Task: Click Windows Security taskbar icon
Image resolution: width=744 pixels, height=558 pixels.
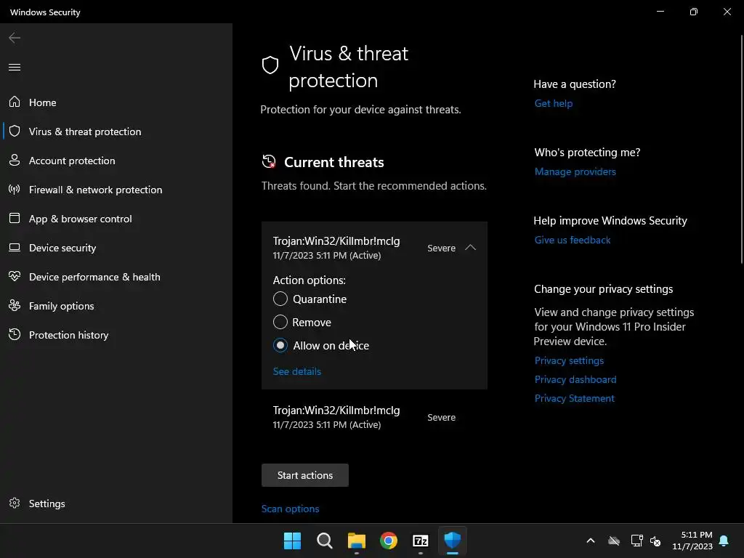Action: (x=452, y=541)
